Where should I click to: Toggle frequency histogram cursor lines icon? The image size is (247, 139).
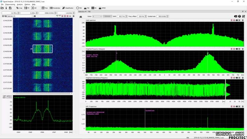pos(231,49)
